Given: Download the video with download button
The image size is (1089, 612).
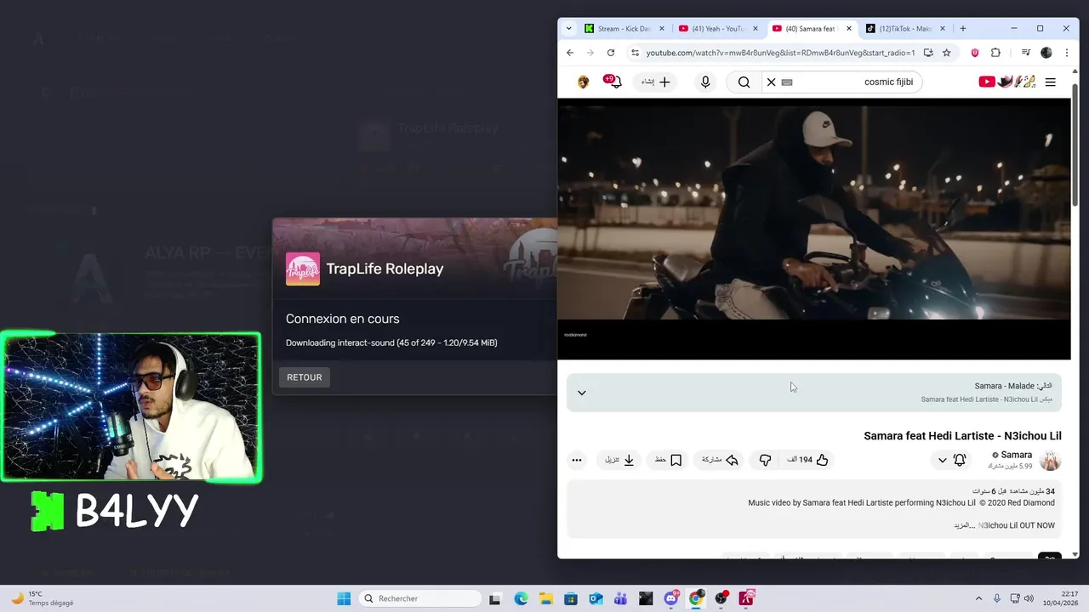Looking at the screenshot, I should (620, 460).
